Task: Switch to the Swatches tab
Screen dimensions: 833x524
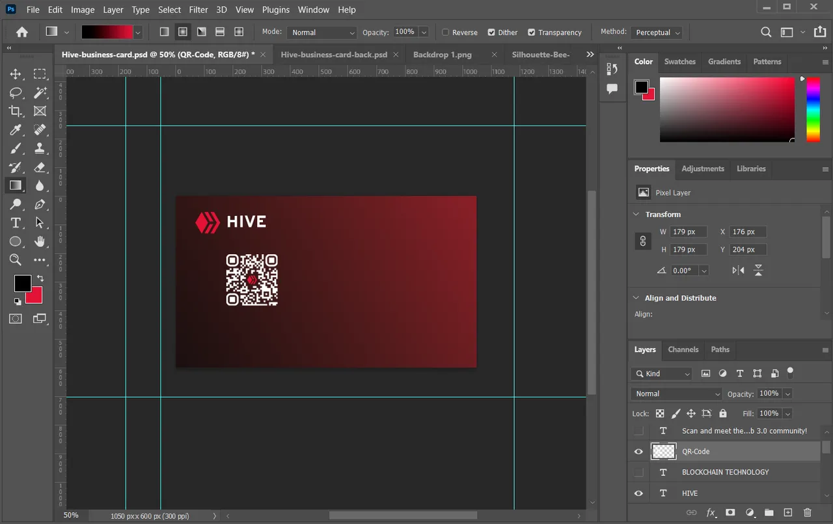Action: pos(680,62)
